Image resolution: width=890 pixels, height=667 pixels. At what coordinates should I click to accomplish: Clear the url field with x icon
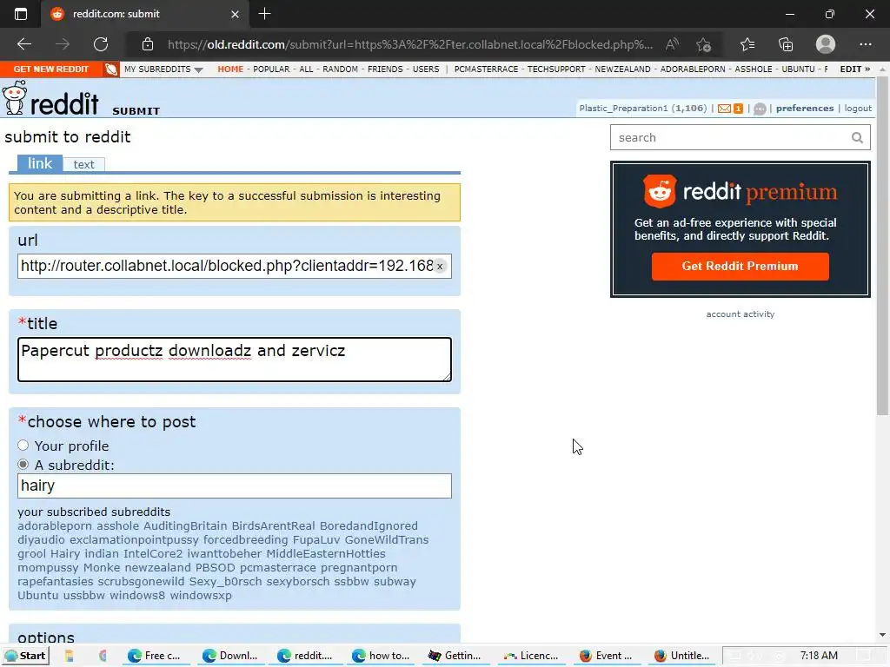pos(440,266)
